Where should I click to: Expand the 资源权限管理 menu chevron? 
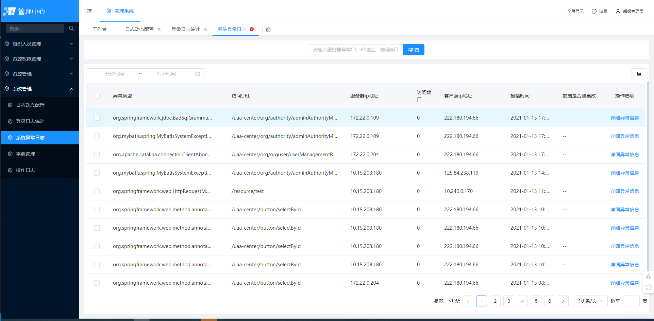71,59
